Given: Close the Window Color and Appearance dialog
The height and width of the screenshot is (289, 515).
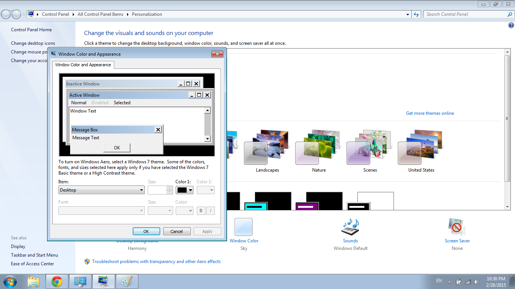Looking at the screenshot, I should [x=217, y=54].
